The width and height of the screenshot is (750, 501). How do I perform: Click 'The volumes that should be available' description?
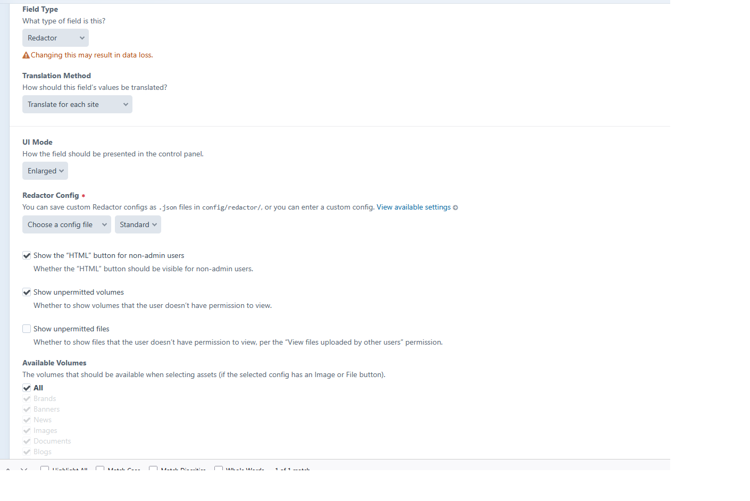[204, 375]
